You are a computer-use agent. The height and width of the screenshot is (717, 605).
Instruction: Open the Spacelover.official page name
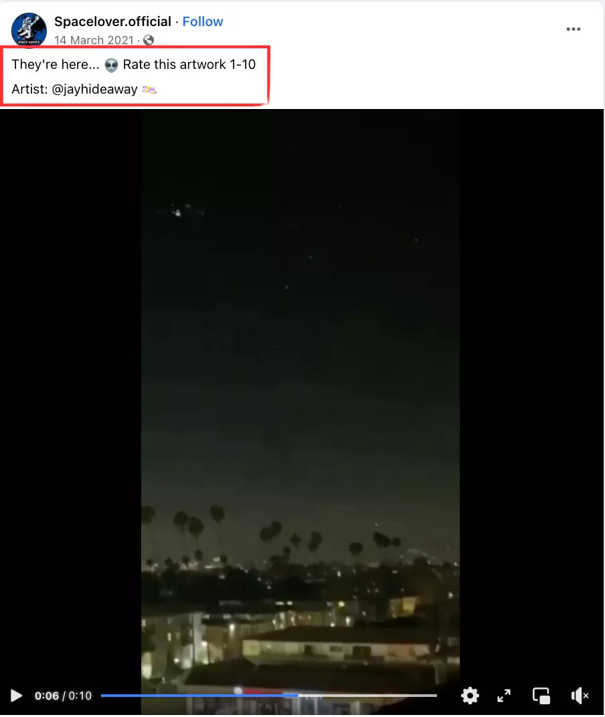pos(112,21)
